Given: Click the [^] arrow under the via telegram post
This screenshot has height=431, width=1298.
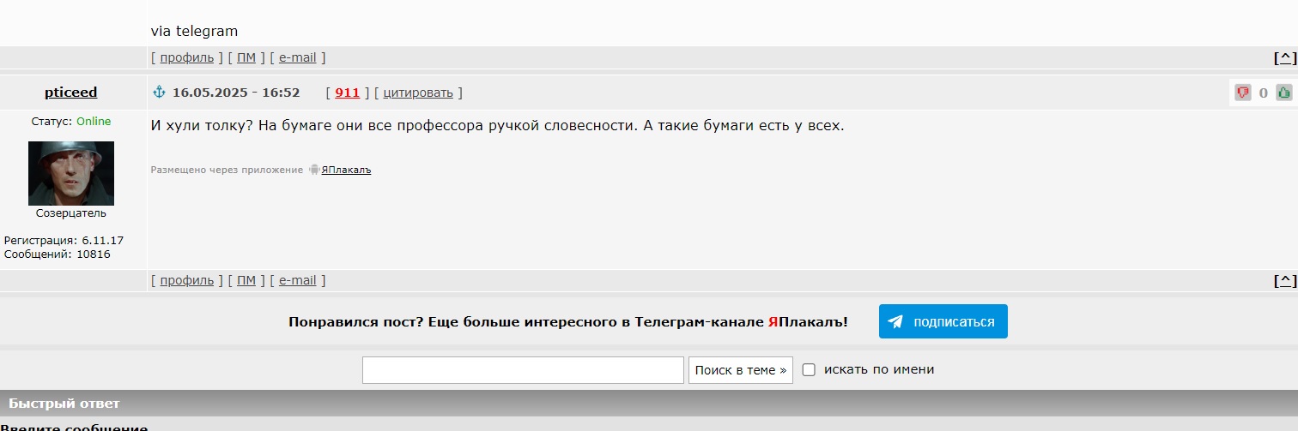Looking at the screenshot, I should pyautogui.click(x=1284, y=57).
